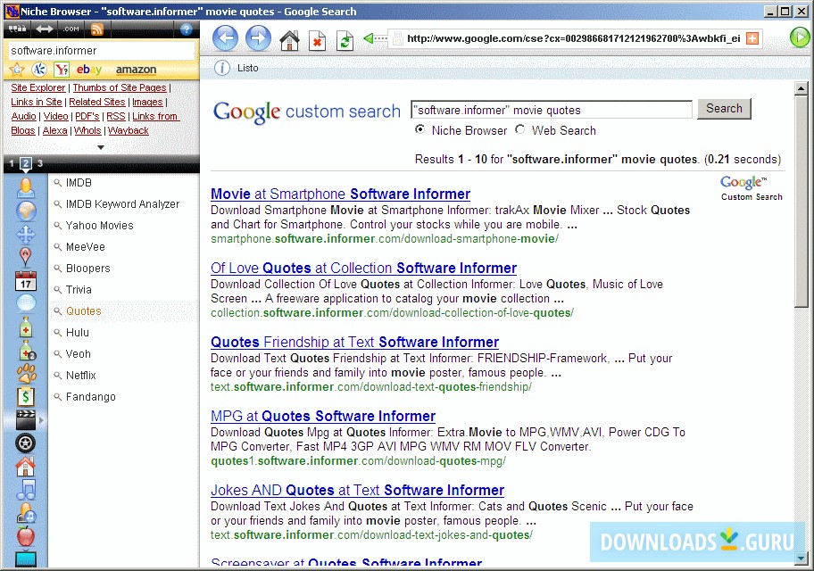
Task: Click the double-headed arrow toolbar button
Action: coord(44,29)
